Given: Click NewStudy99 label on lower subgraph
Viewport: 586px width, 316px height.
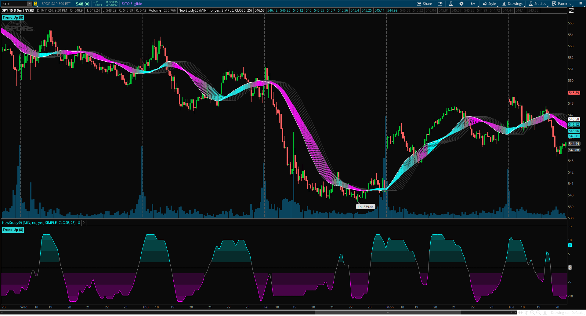Looking at the screenshot, I should point(39,223).
